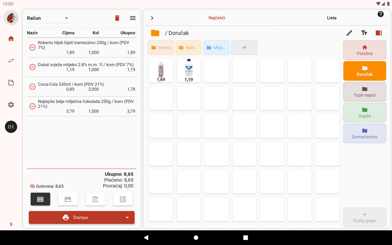Open the receipts document sidebar icon
This screenshot has height=245, width=392.
tap(11, 83)
